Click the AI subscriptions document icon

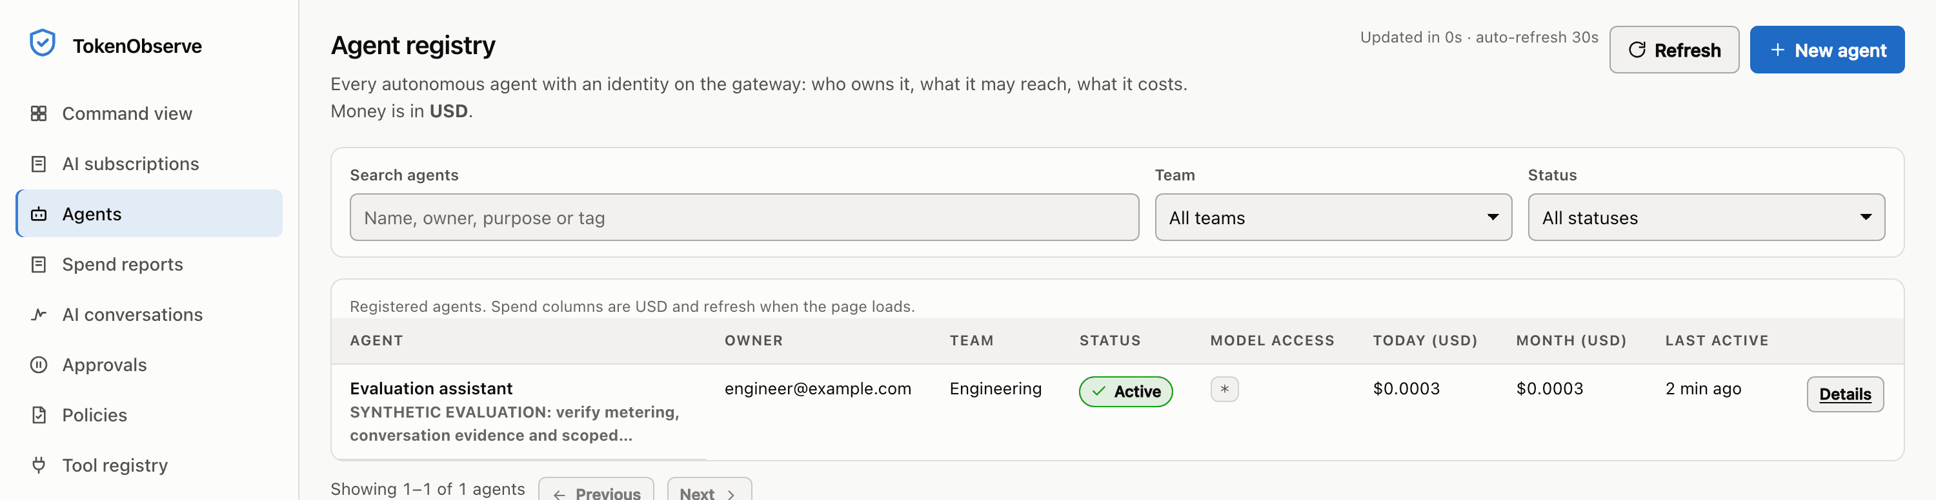tap(38, 164)
